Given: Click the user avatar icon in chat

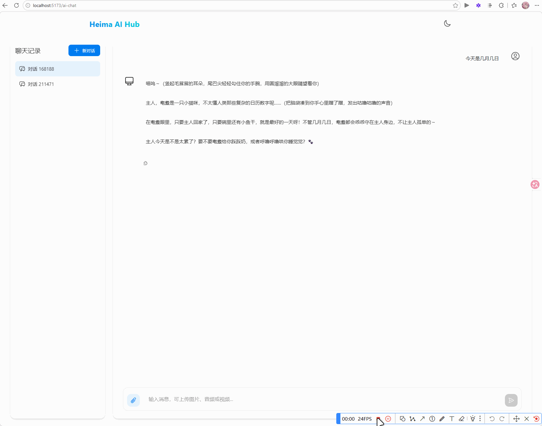Looking at the screenshot, I should (x=515, y=56).
